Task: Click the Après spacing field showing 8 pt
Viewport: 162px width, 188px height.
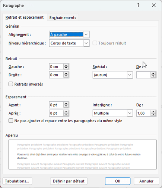Action: click(57, 113)
